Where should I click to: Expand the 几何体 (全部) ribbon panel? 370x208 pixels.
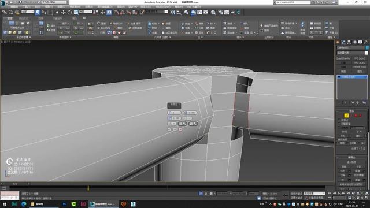point(162,37)
